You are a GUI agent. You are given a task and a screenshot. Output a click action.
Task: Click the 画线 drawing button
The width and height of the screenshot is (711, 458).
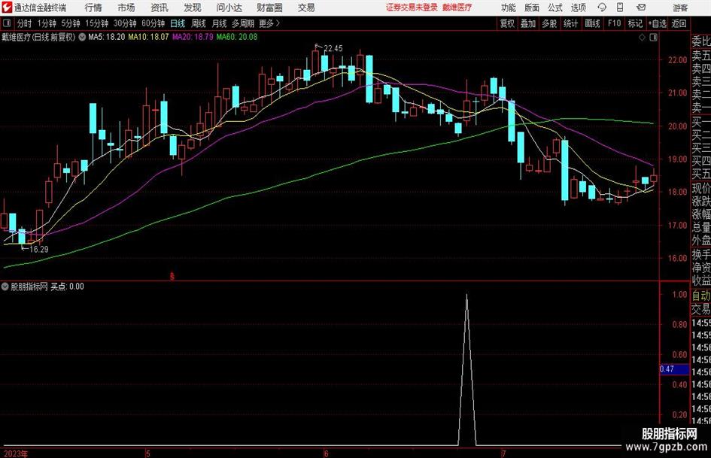click(592, 23)
